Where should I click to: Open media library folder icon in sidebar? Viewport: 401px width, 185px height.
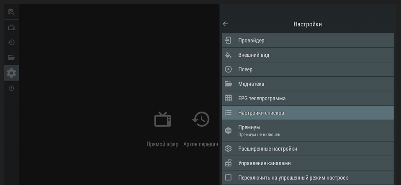[x=11, y=57]
